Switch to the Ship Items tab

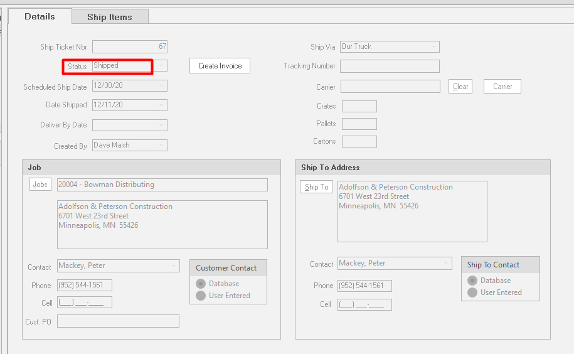point(110,17)
